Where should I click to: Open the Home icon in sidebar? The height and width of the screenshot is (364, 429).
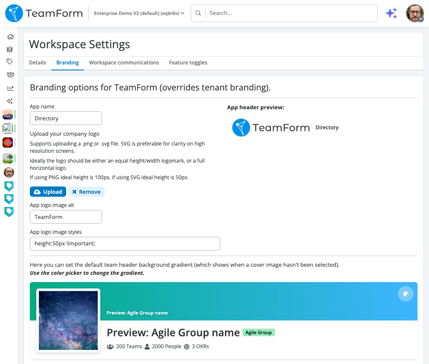(10, 37)
